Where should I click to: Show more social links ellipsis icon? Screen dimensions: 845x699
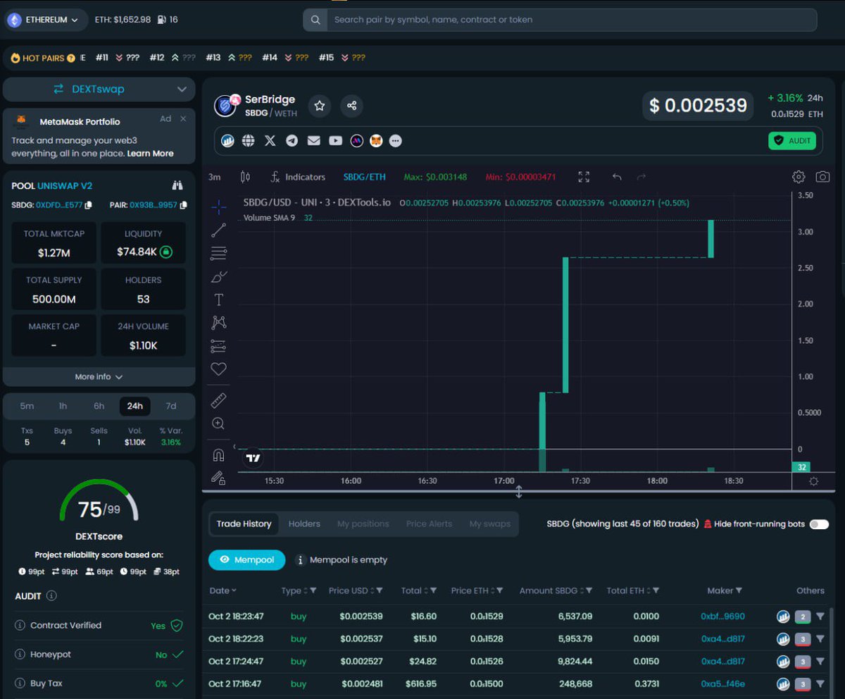coord(396,141)
